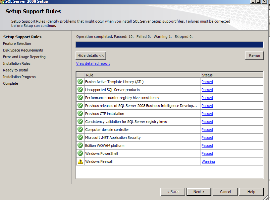
Task: Click the blue operation progress bar
Action: pos(169,45)
